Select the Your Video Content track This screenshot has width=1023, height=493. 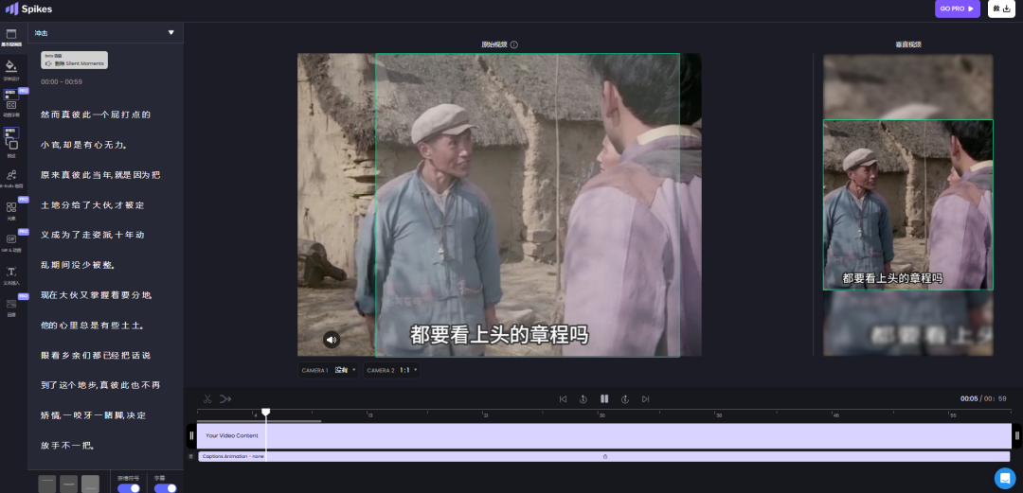click(x=604, y=435)
